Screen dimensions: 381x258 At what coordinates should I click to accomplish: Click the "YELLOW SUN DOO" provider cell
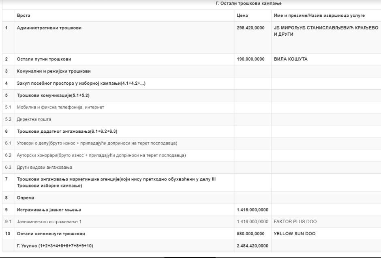(295, 234)
